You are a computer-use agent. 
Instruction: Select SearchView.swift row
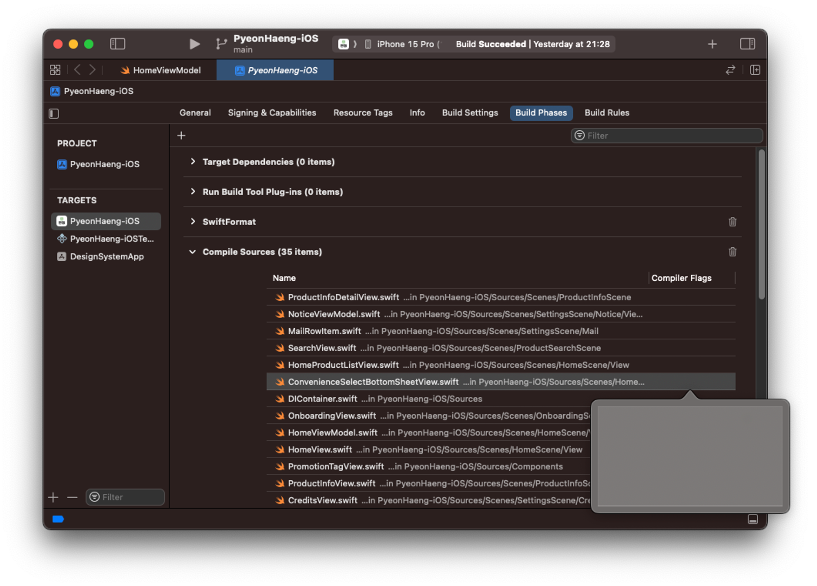(x=501, y=348)
